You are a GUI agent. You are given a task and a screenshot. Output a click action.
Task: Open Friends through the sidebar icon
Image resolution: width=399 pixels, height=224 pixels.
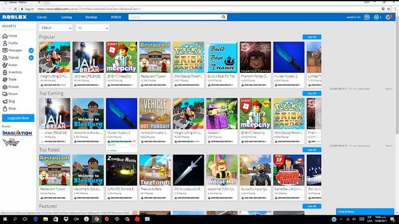(5, 58)
